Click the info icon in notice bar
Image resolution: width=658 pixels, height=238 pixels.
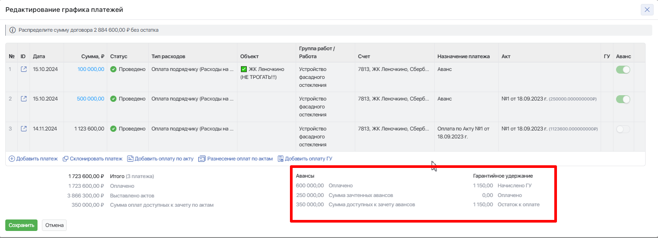click(12, 30)
